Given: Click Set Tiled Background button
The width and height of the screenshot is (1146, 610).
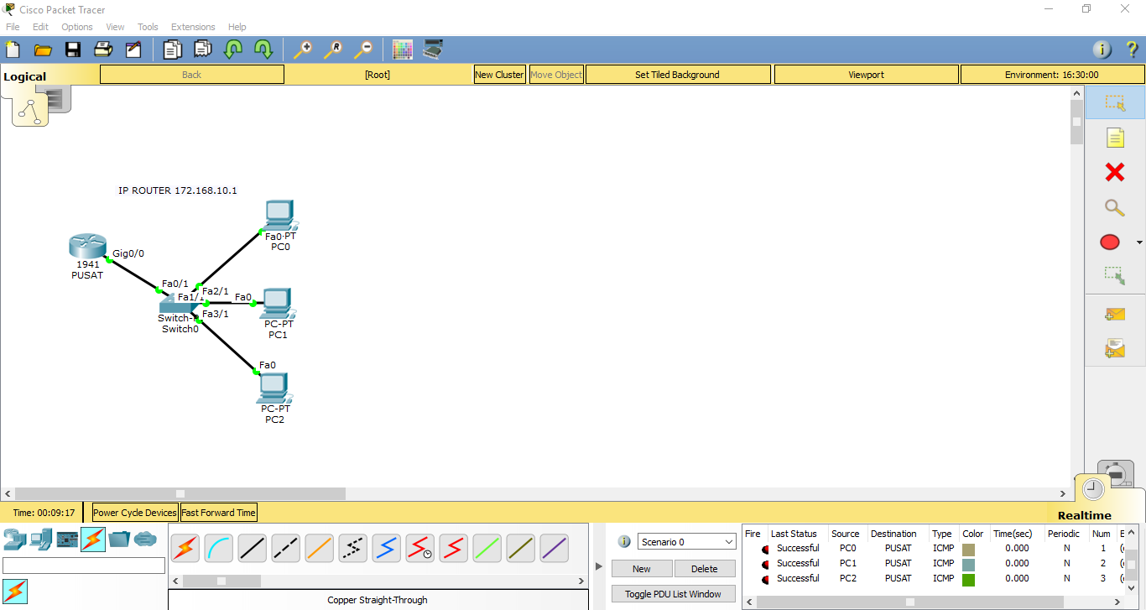Looking at the screenshot, I should (x=677, y=75).
